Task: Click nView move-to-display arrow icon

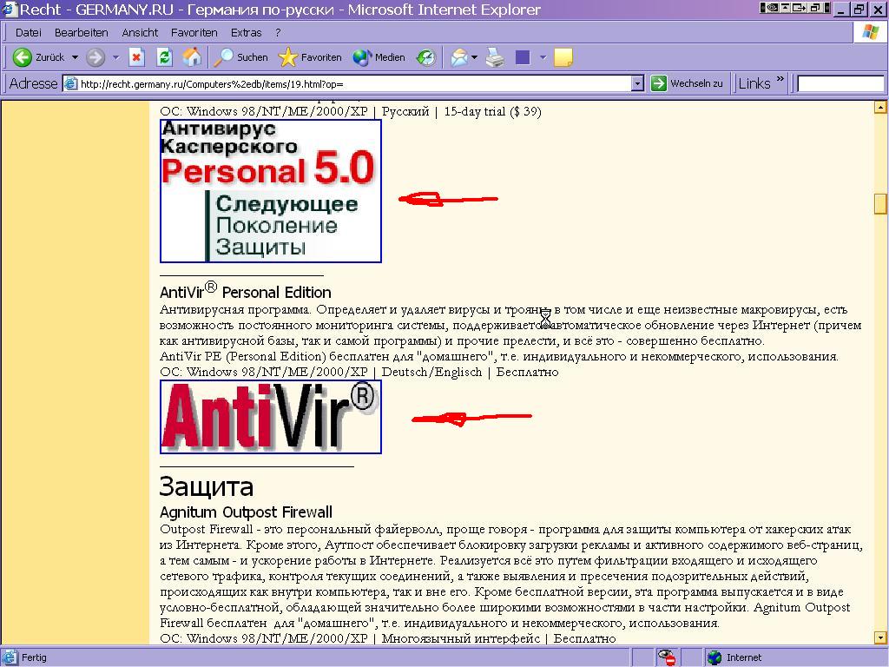Action: (799, 8)
